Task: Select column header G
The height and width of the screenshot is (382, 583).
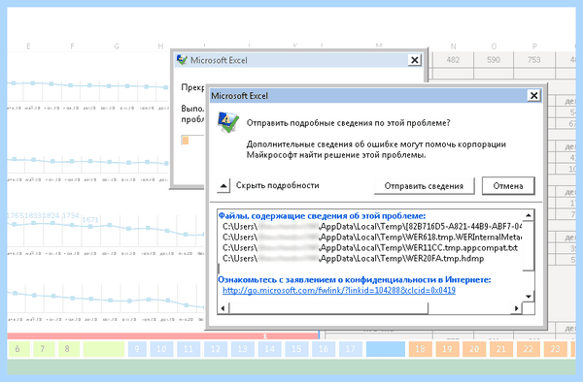Action: [117, 47]
